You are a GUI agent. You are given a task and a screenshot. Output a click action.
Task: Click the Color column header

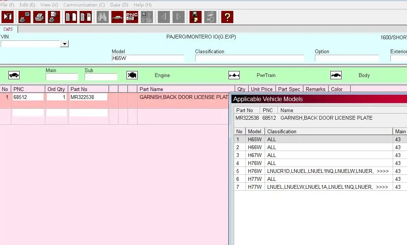[339, 89]
